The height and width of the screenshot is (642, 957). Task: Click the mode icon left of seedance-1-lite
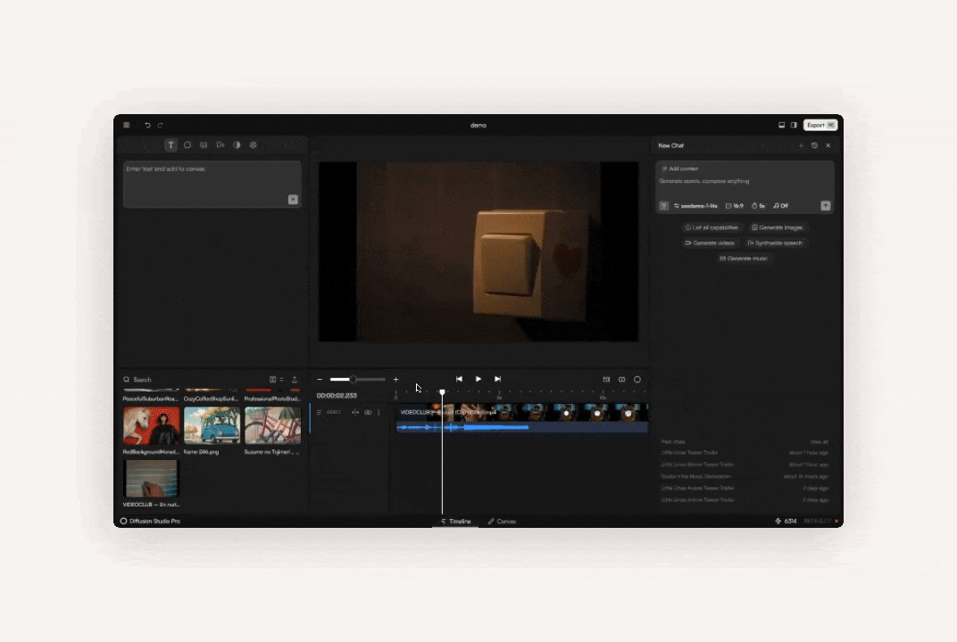[x=664, y=206]
